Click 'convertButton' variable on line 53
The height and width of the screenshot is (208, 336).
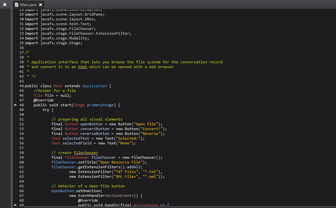click(95, 128)
